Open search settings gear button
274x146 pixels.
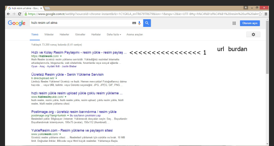[x=253, y=35]
